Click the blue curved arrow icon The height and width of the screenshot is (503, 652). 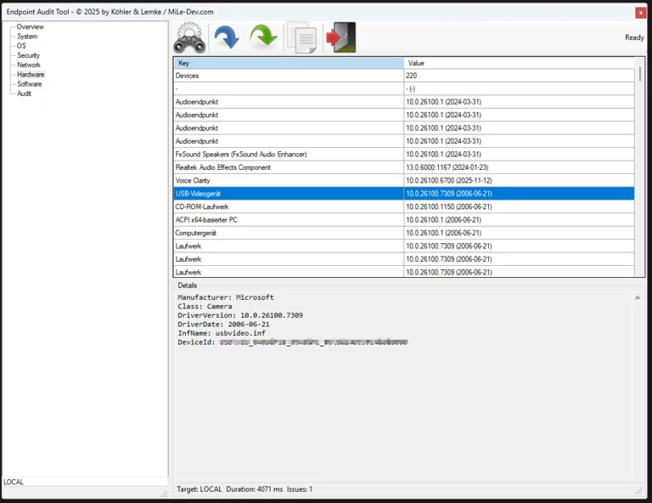coord(226,38)
